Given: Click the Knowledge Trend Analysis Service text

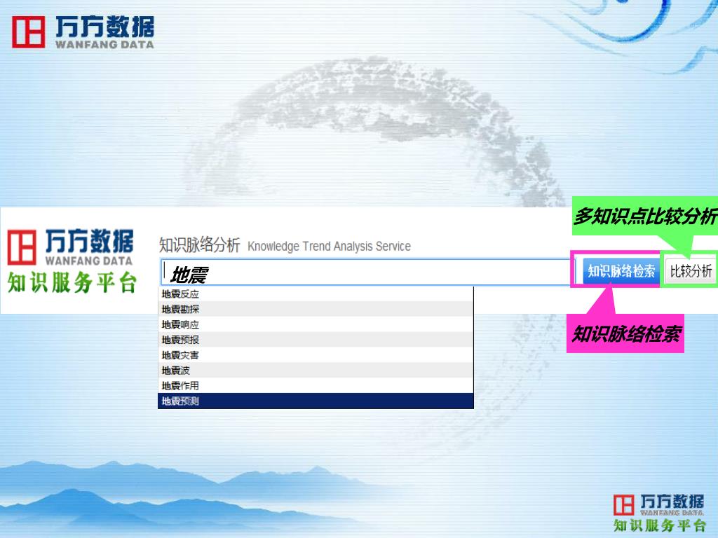Looking at the screenshot, I should pyautogui.click(x=330, y=246).
